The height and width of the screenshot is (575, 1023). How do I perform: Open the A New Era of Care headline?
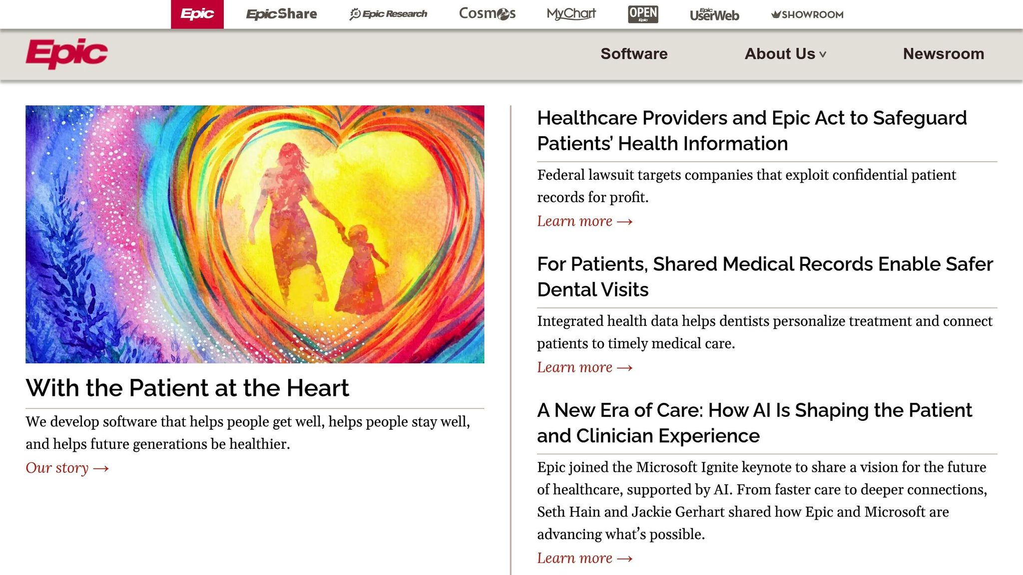tap(754, 423)
